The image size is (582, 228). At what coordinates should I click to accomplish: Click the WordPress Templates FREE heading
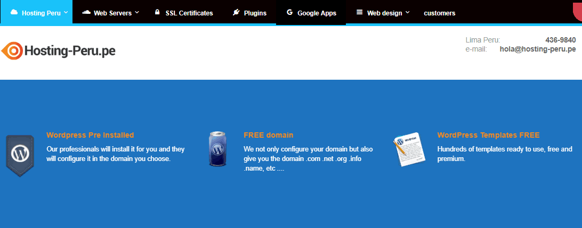[x=488, y=135]
